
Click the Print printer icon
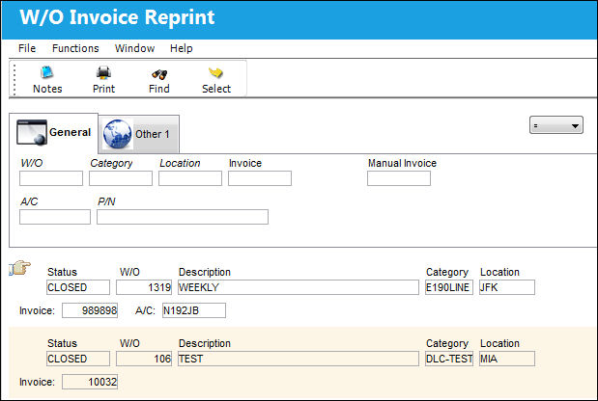pos(103,72)
